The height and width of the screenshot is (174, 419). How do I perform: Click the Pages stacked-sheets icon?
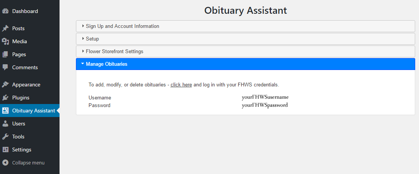(5, 54)
